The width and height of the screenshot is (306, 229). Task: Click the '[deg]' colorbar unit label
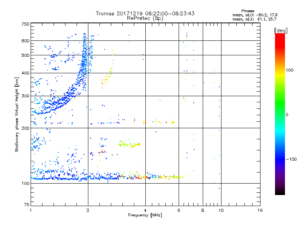tap(281, 31)
